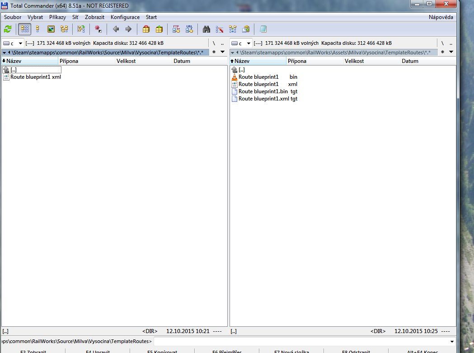Select Route blueprint1 bin with VLC cone icon

[x=264, y=77]
